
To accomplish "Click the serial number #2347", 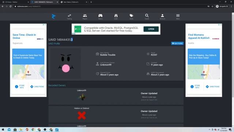I will (154, 55).
